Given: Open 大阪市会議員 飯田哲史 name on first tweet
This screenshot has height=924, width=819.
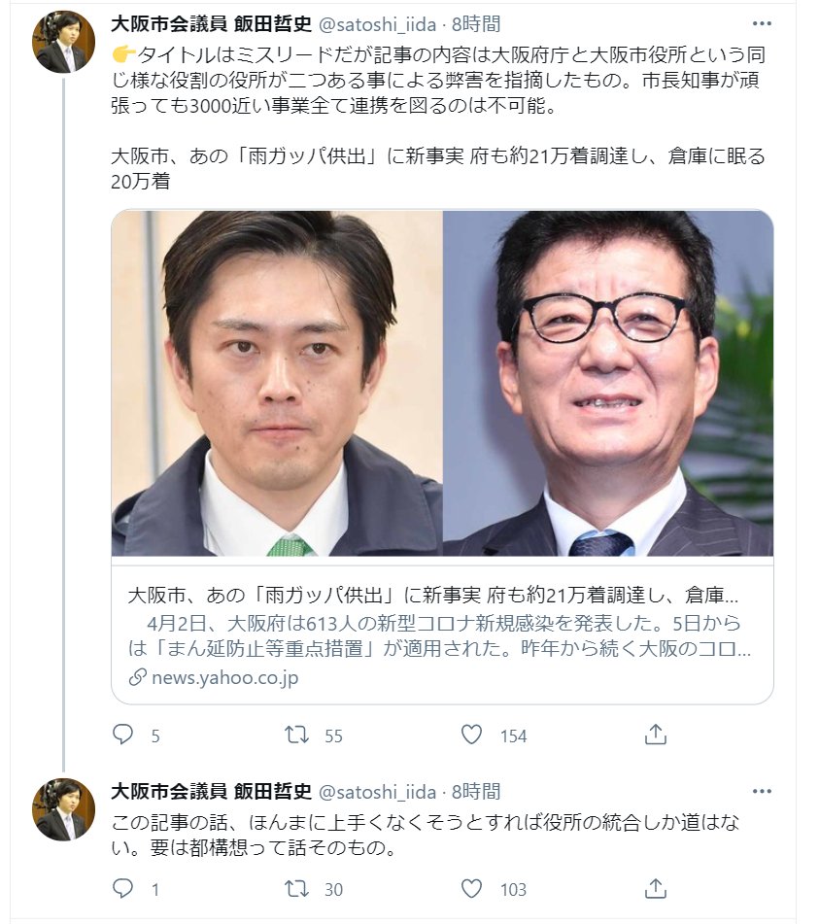Looking at the screenshot, I should pyautogui.click(x=211, y=23).
